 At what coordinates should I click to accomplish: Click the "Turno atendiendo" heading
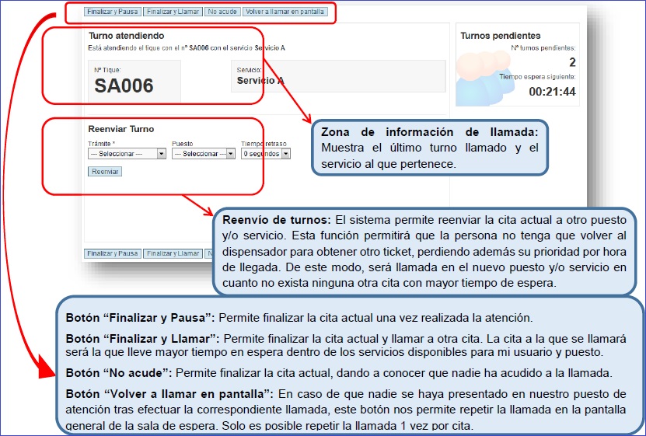(x=126, y=36)
